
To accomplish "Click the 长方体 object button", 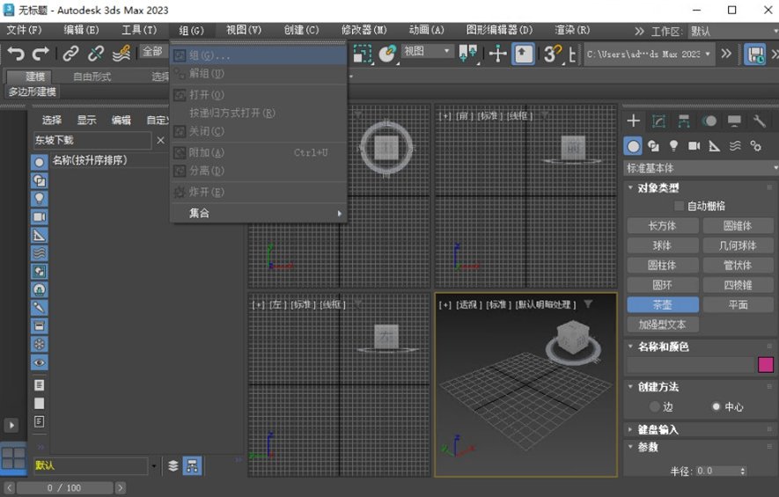I will tap(663, 226).
